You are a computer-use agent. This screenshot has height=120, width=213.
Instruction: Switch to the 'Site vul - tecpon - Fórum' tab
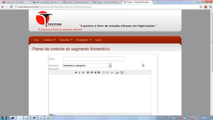pos(47,2)
